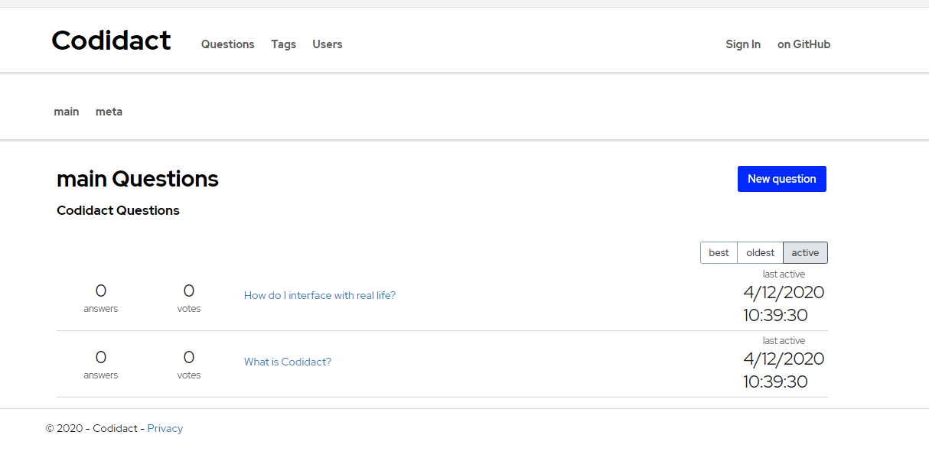This screenshot has width=929, height=474.
Task: Sort questions by best
Action: click(x=719, y=252)
